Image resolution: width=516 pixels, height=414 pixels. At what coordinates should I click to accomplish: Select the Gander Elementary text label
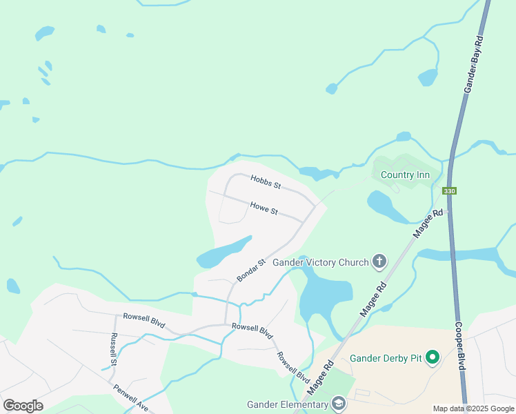[x=288, y=404]
